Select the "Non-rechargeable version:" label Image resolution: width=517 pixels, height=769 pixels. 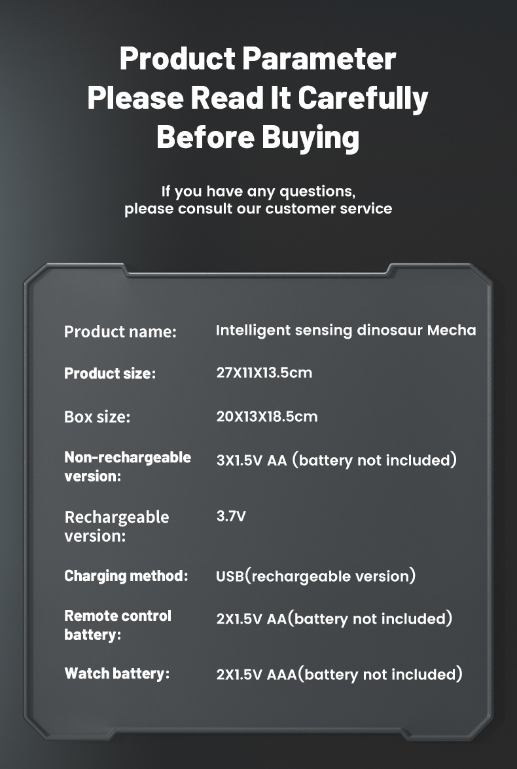[128, 466]
